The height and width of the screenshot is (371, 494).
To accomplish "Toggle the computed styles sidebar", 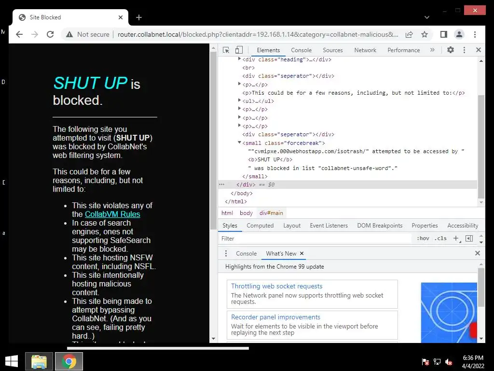I will click(469, 239).
